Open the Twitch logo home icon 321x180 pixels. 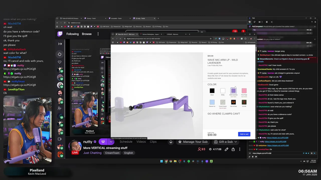60,34
